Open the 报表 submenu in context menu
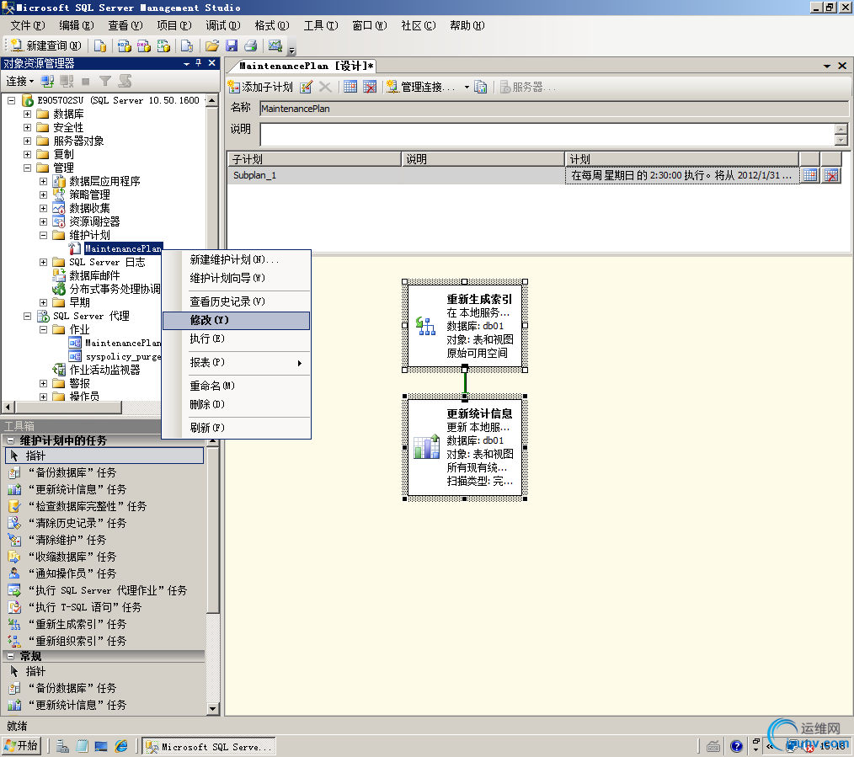This screenshot has height=757, width=854. click(237, 363)
